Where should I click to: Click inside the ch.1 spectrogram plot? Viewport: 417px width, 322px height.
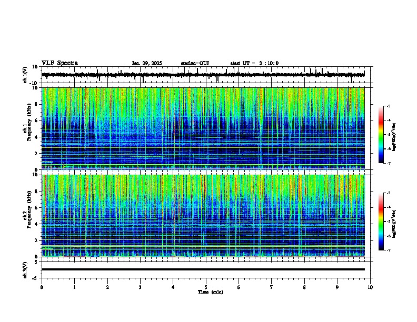click(x=203, y=128)
